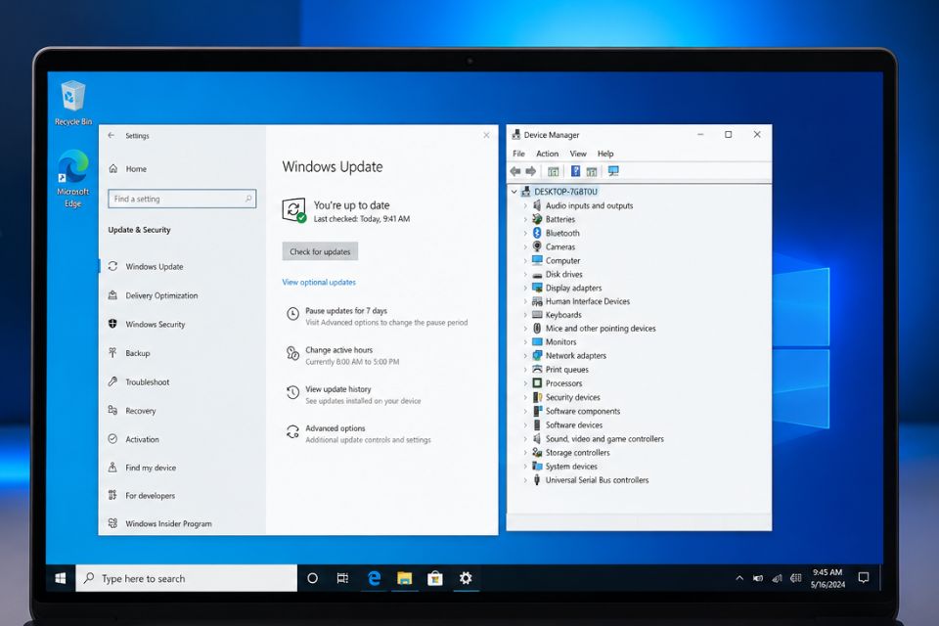This screenshot has width=939, height=626.
Task: Expand the Batteries category
Action: (525, 219)
